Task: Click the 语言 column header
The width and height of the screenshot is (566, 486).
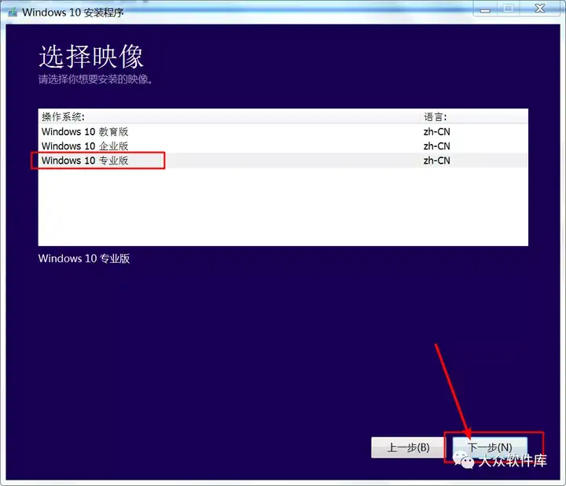Action: click(x=474, y=116)
